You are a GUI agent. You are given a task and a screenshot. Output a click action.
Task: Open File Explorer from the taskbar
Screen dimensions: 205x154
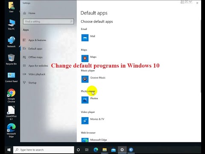coord(105,150)
